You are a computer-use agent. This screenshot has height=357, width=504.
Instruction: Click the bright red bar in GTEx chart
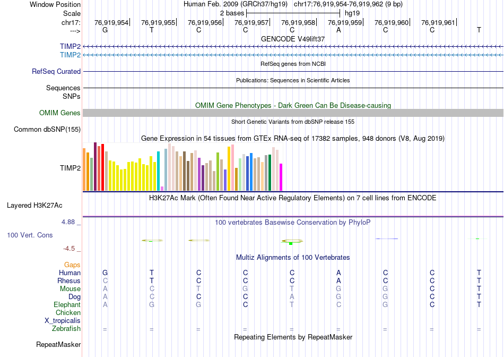point(102,167)
